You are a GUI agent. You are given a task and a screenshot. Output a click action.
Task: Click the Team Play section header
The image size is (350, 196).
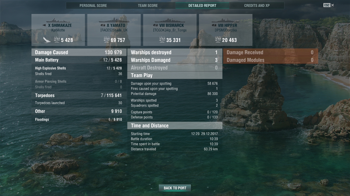[x=175, y=75]
